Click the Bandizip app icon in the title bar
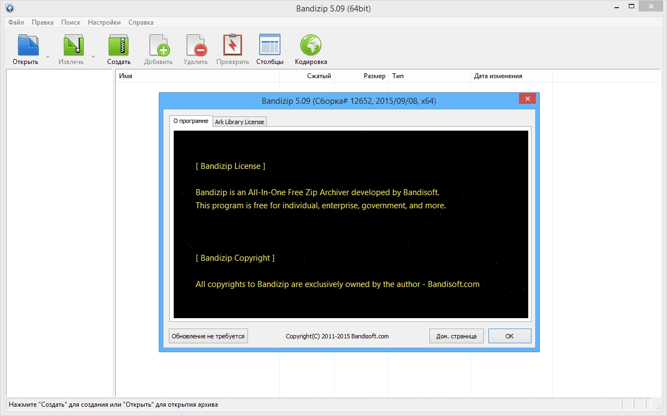This screenshot has width=667, height=416. click(8, 8)
